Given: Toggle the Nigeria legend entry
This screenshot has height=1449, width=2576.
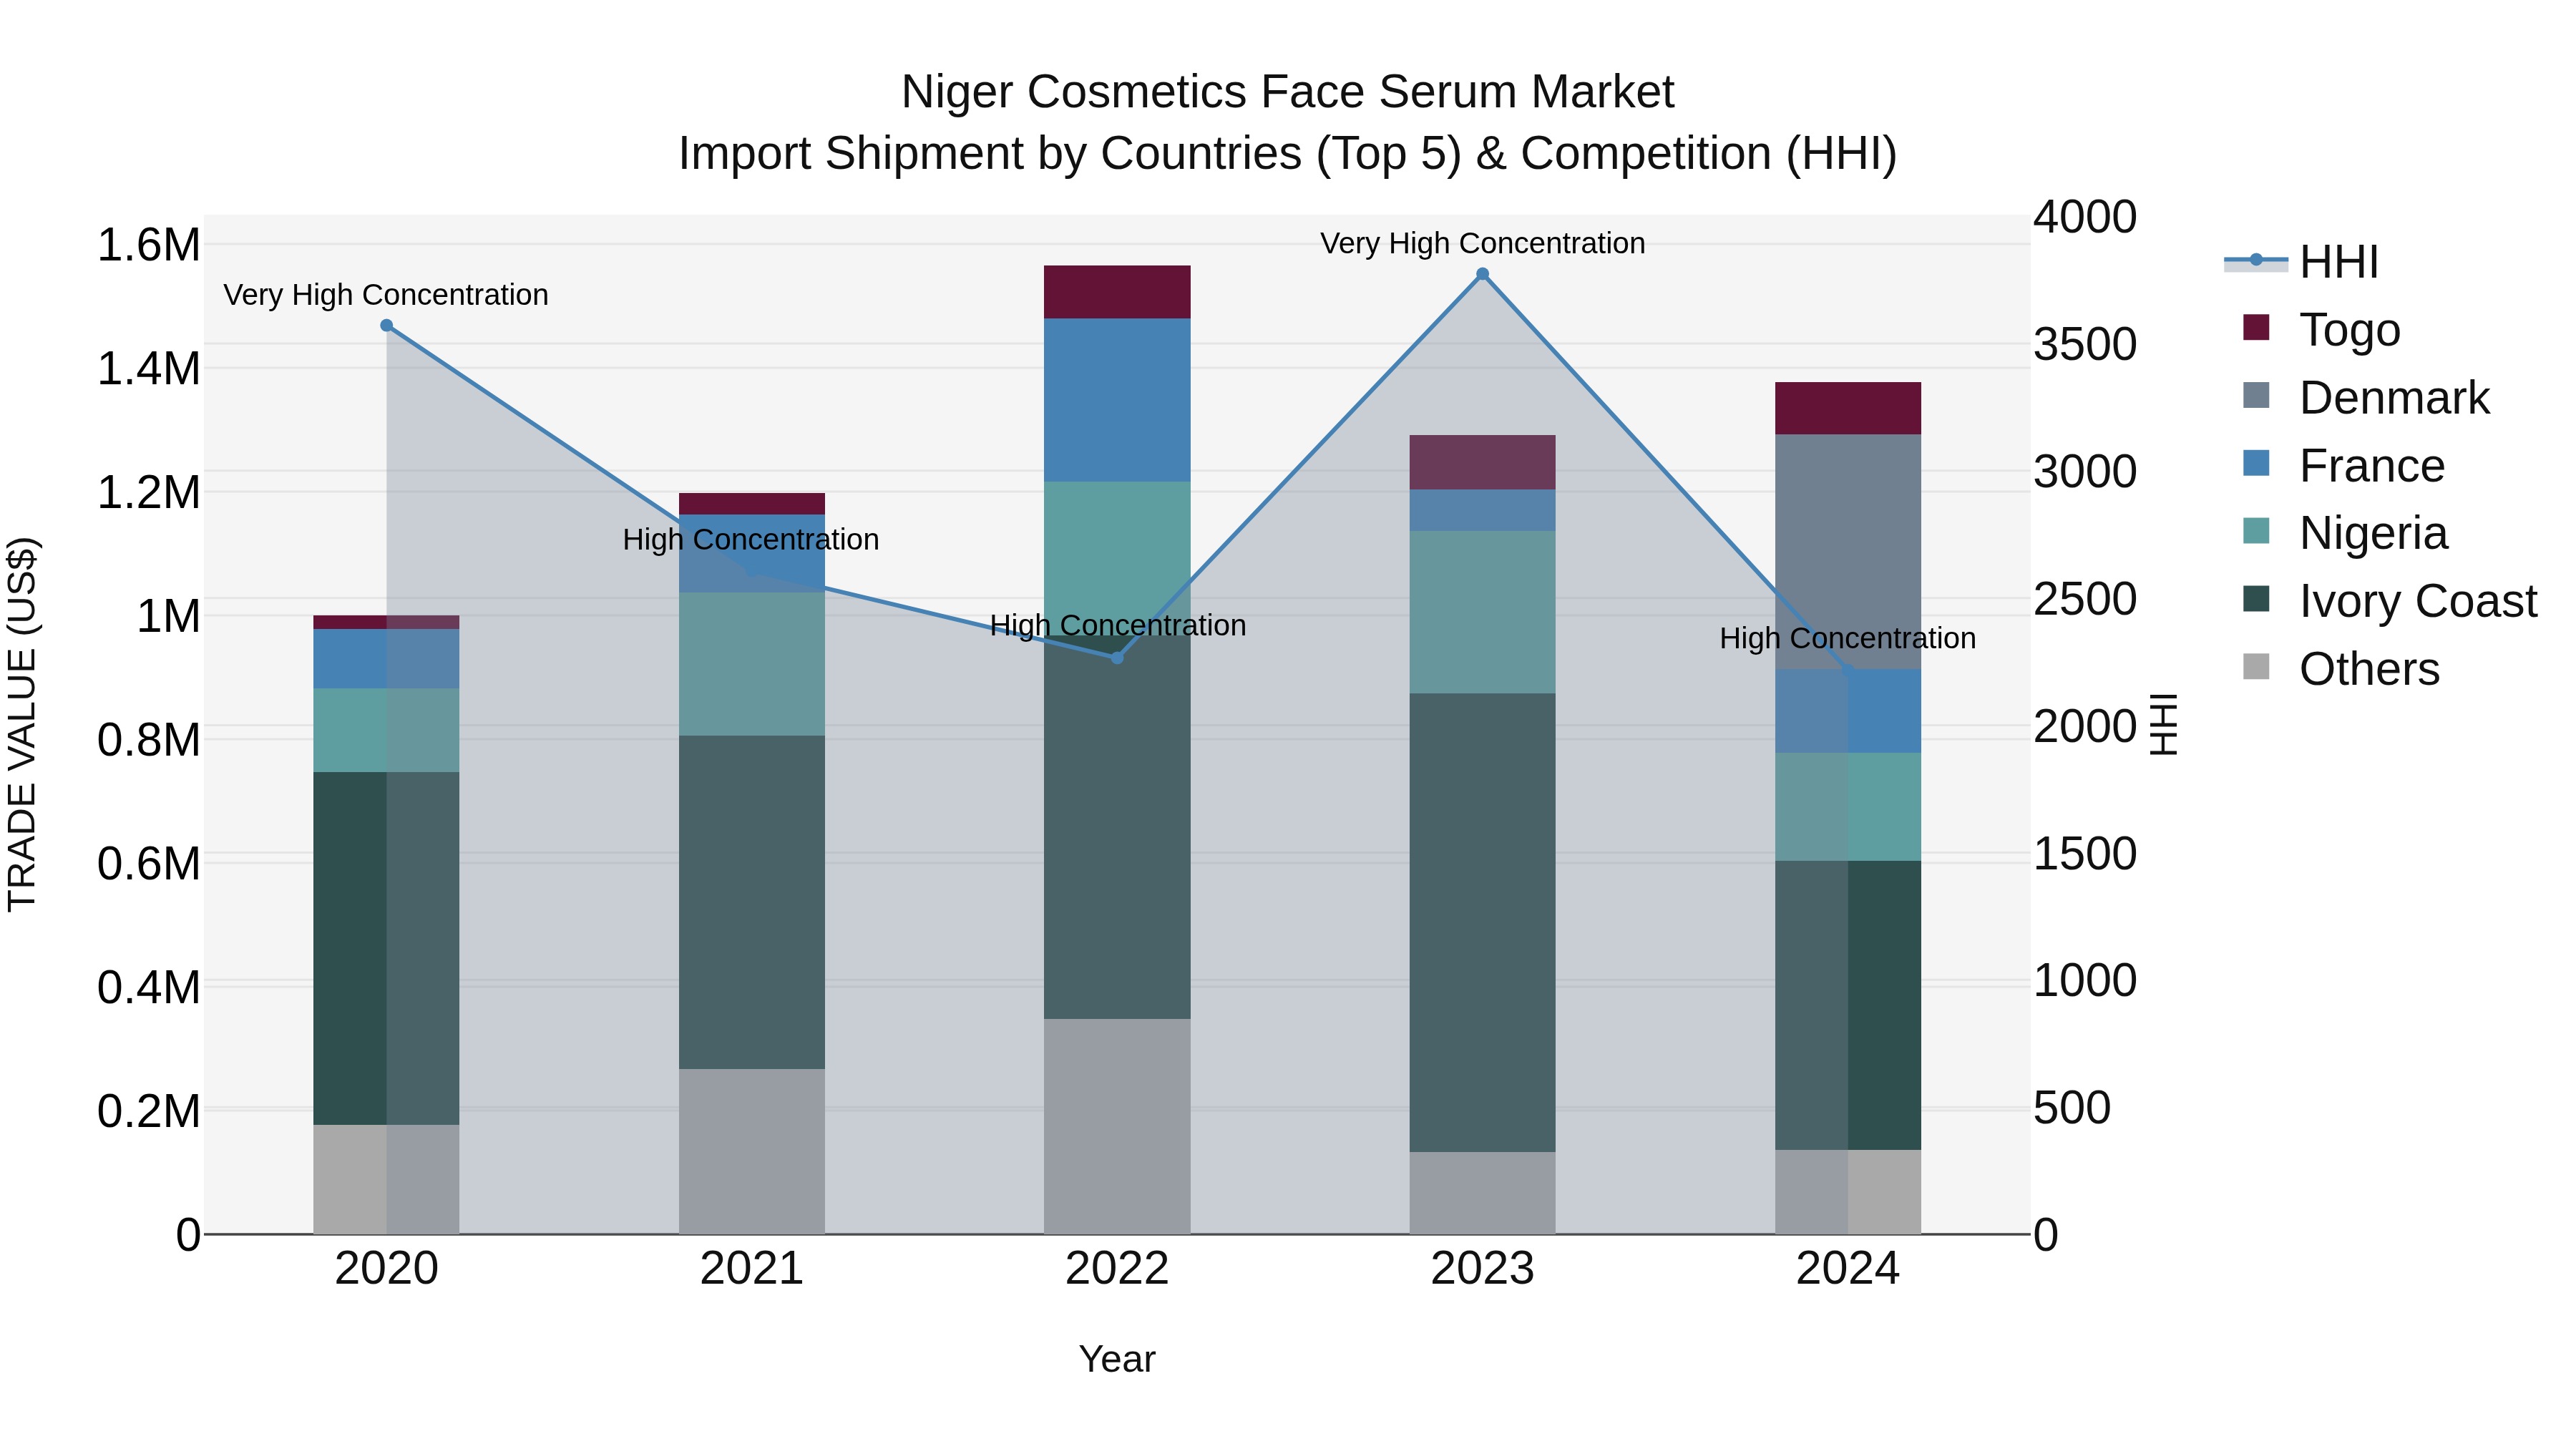Looking at the screenshot, I should (x=2346, y=533).
